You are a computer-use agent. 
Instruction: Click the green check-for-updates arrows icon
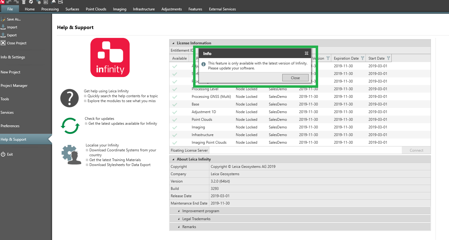pos(70,126)
